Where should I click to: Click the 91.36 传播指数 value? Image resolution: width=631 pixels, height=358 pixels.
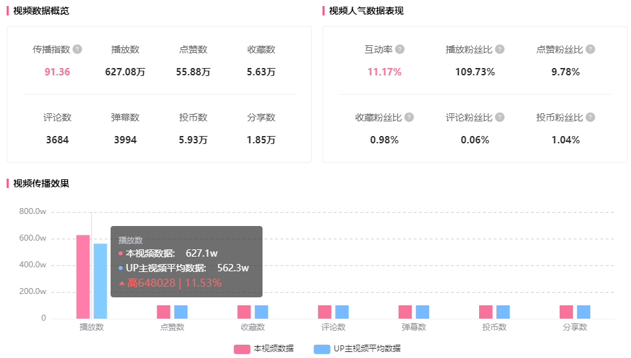click(57, 72)
